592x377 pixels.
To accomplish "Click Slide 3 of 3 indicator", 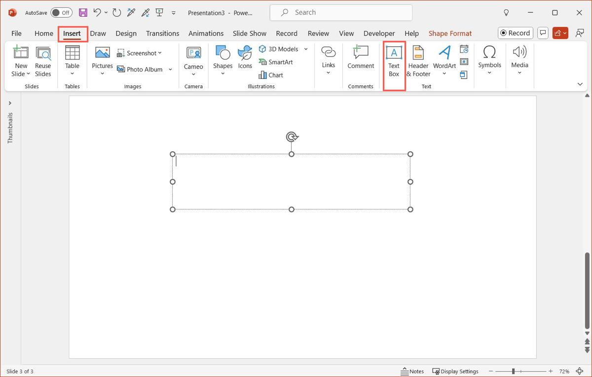I will click(x=19, y=371).
